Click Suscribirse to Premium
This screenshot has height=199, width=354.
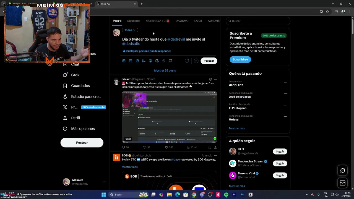point(240,59)
